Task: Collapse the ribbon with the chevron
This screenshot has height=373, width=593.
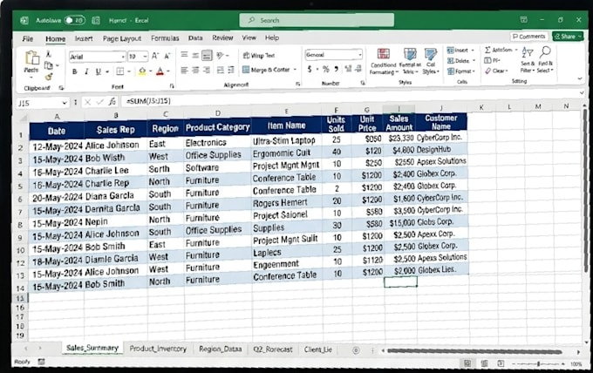Action: tap(580, 78)
